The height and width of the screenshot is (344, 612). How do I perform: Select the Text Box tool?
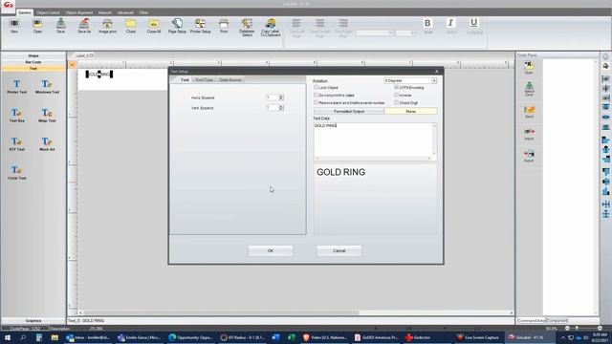tap(17, 115)
